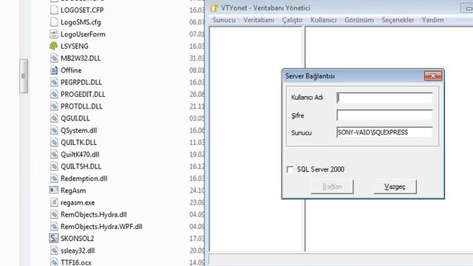Click the QUILTK.DLL file icon

(54, 143)
